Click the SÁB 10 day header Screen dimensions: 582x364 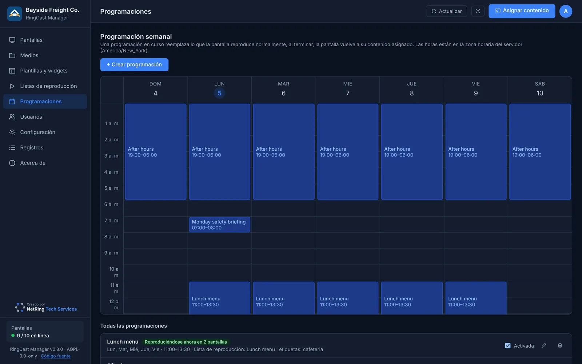tap(540, 89)
